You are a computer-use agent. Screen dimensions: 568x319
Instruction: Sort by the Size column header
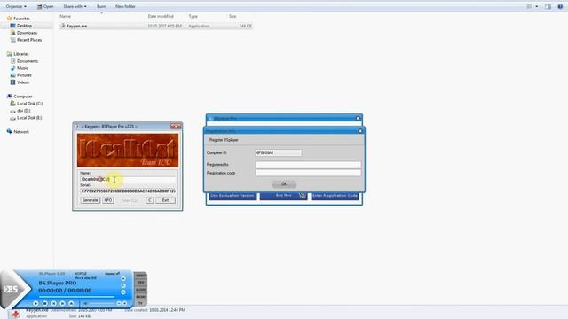pos(233,16)
